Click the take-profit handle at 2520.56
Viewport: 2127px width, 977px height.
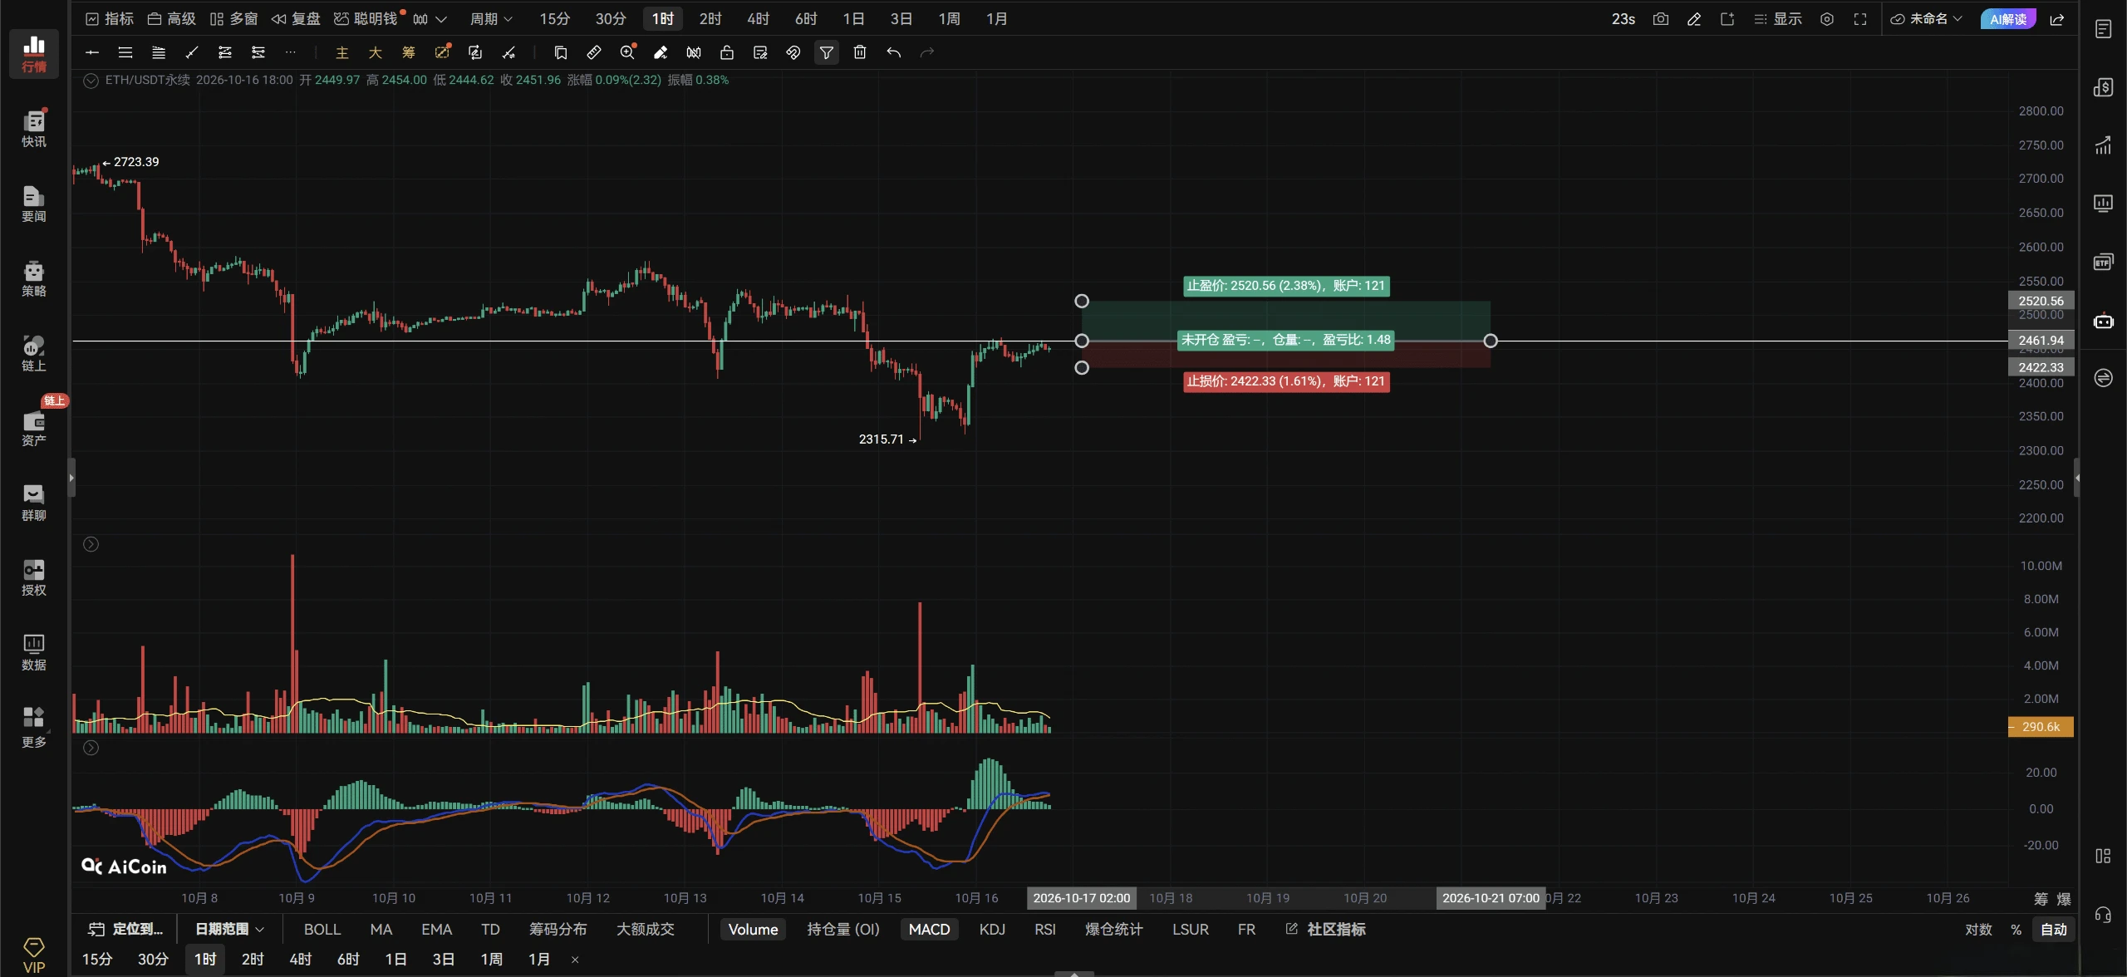[1081, 301]
